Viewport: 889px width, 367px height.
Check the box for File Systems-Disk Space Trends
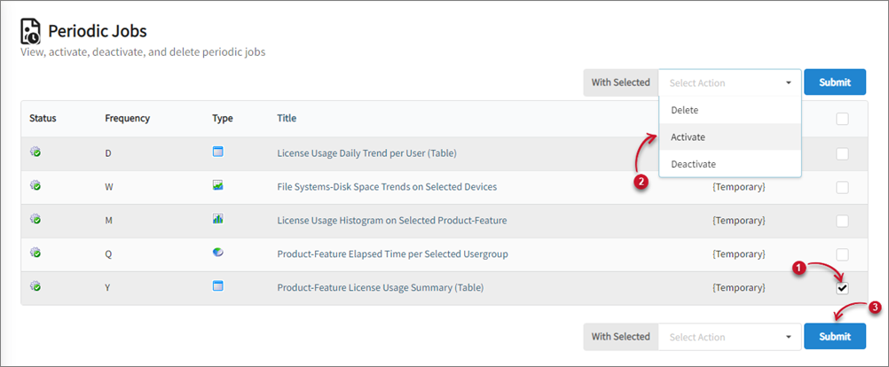pyautogui.click(x=842, y=187)
